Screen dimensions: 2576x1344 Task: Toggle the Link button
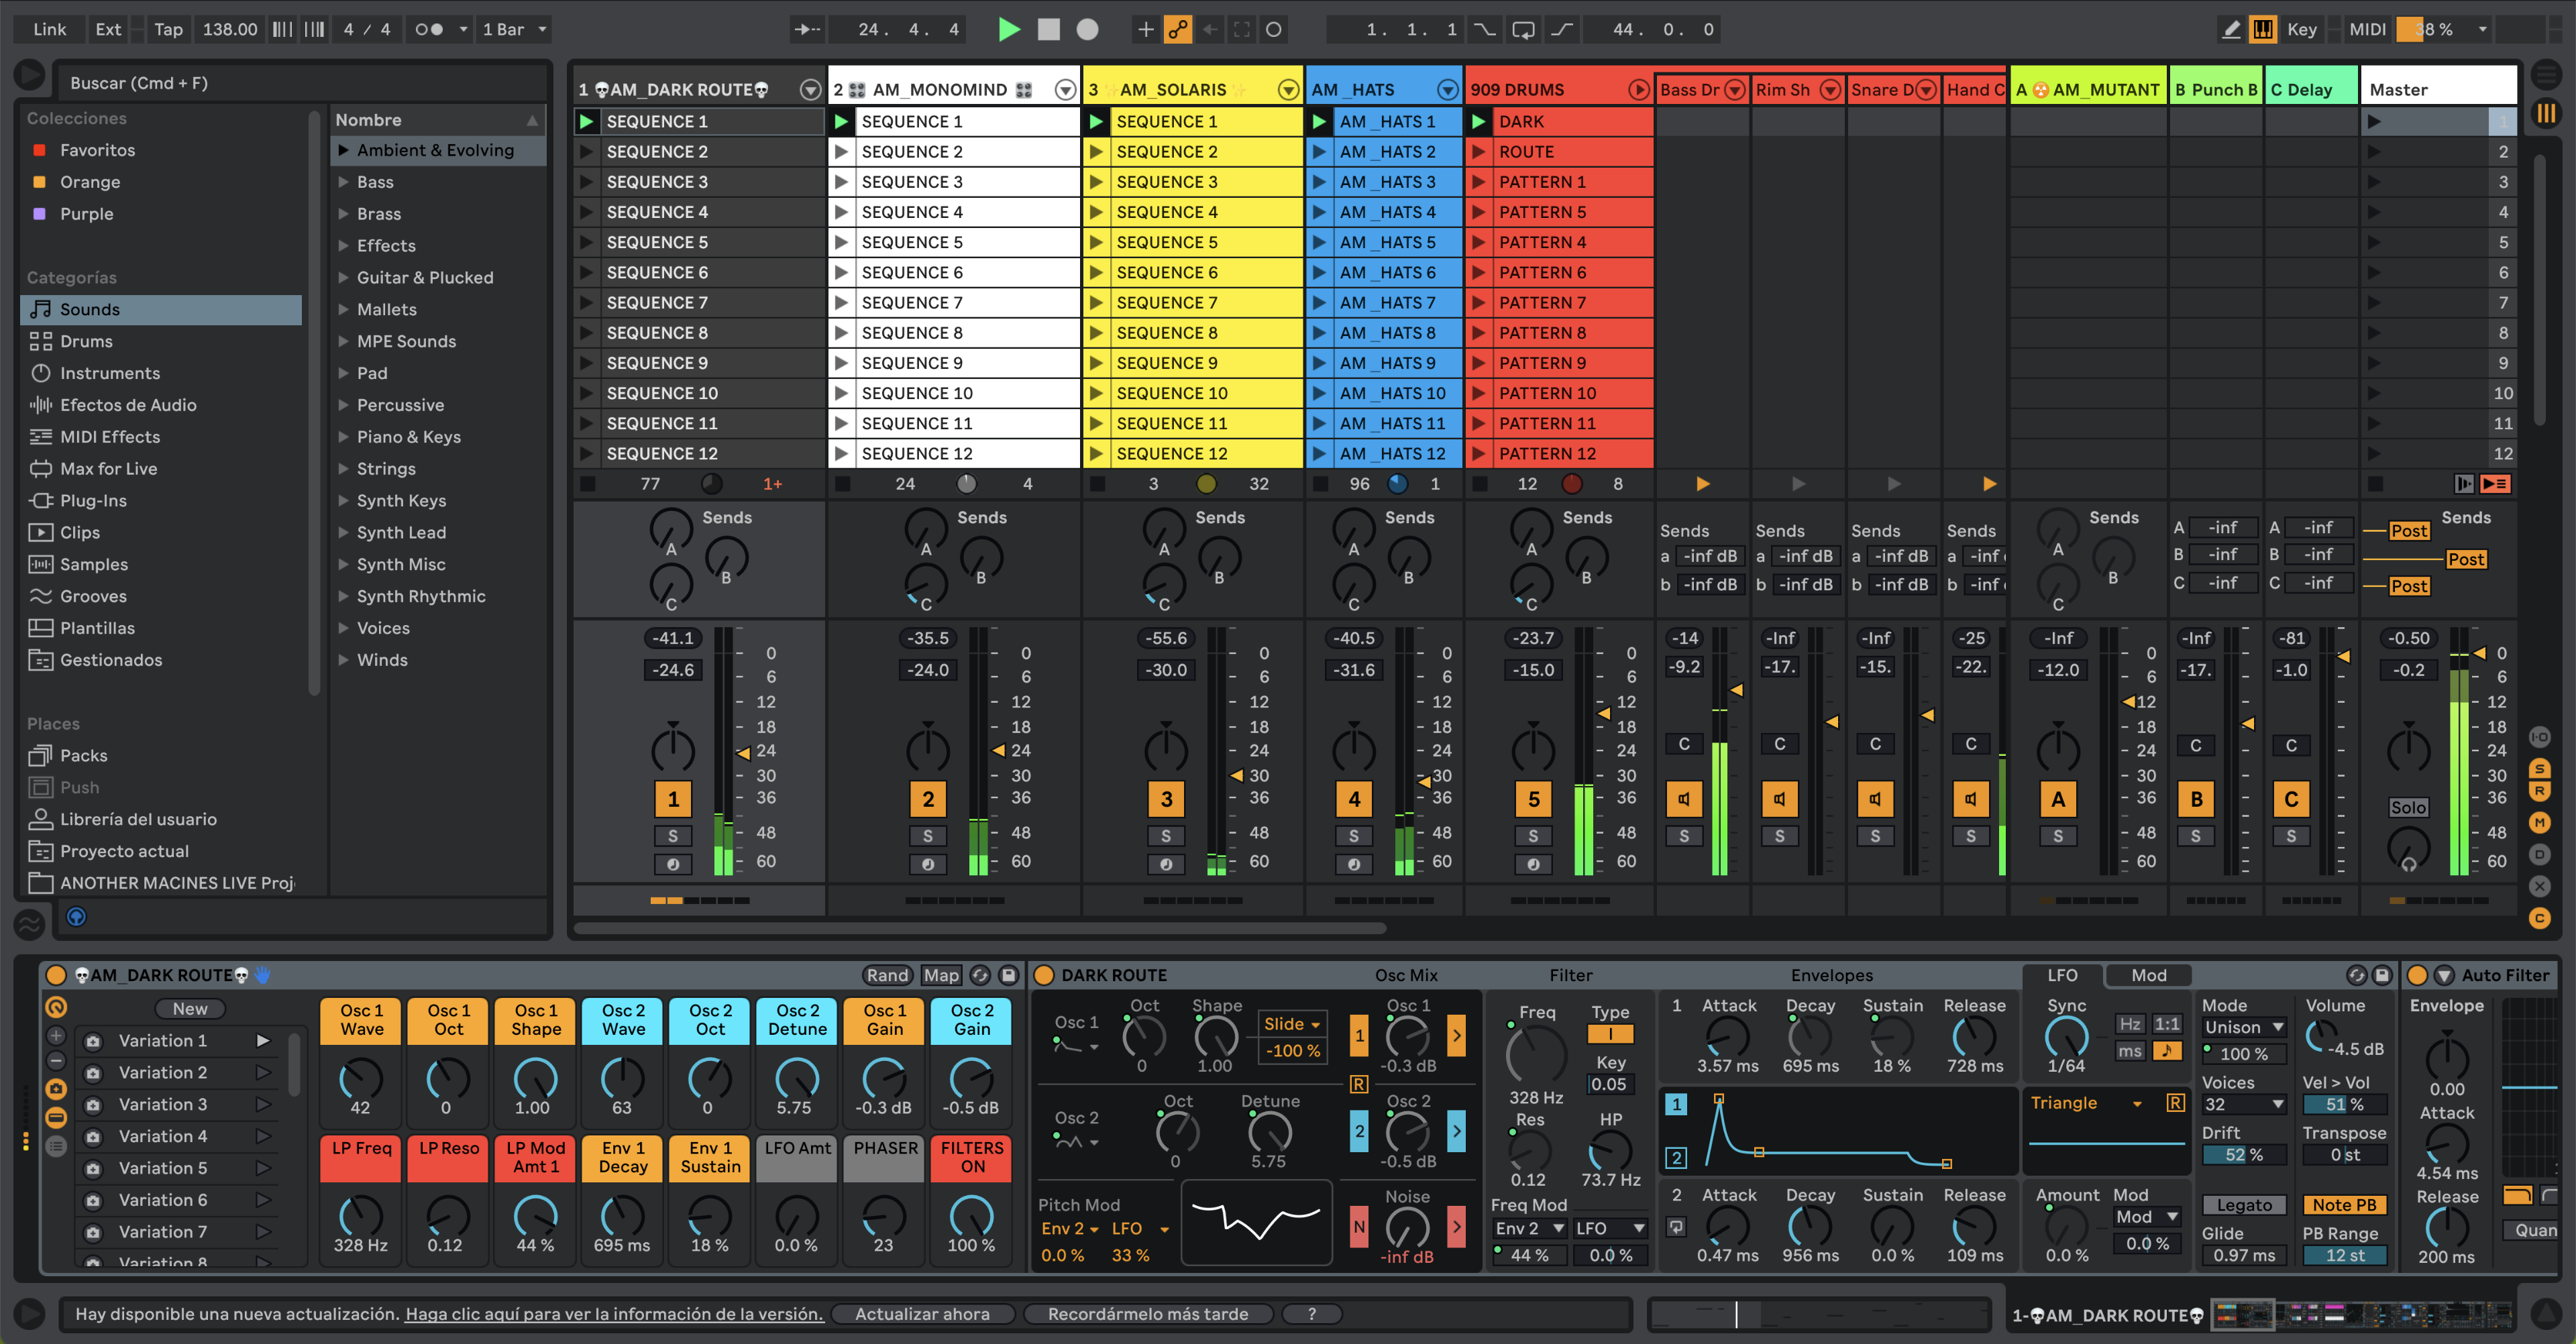(x=50, y=30)
